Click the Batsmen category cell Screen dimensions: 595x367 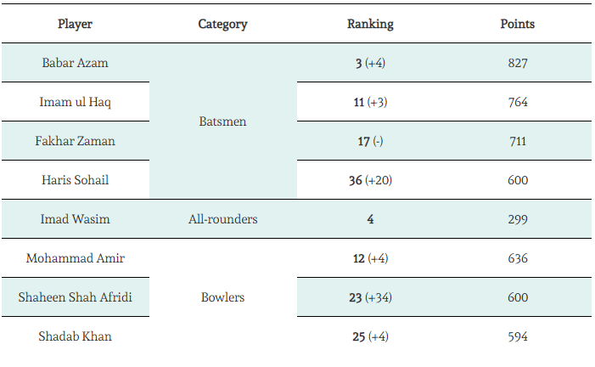pos(222,121)
